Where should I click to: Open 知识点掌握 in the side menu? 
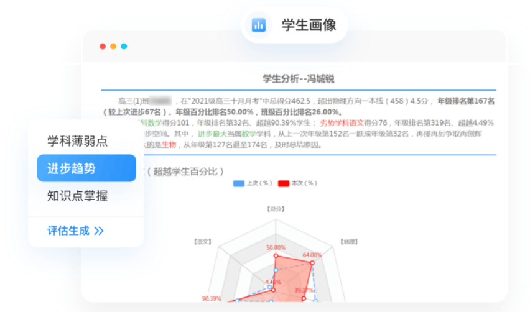click(x=77, y=196)
